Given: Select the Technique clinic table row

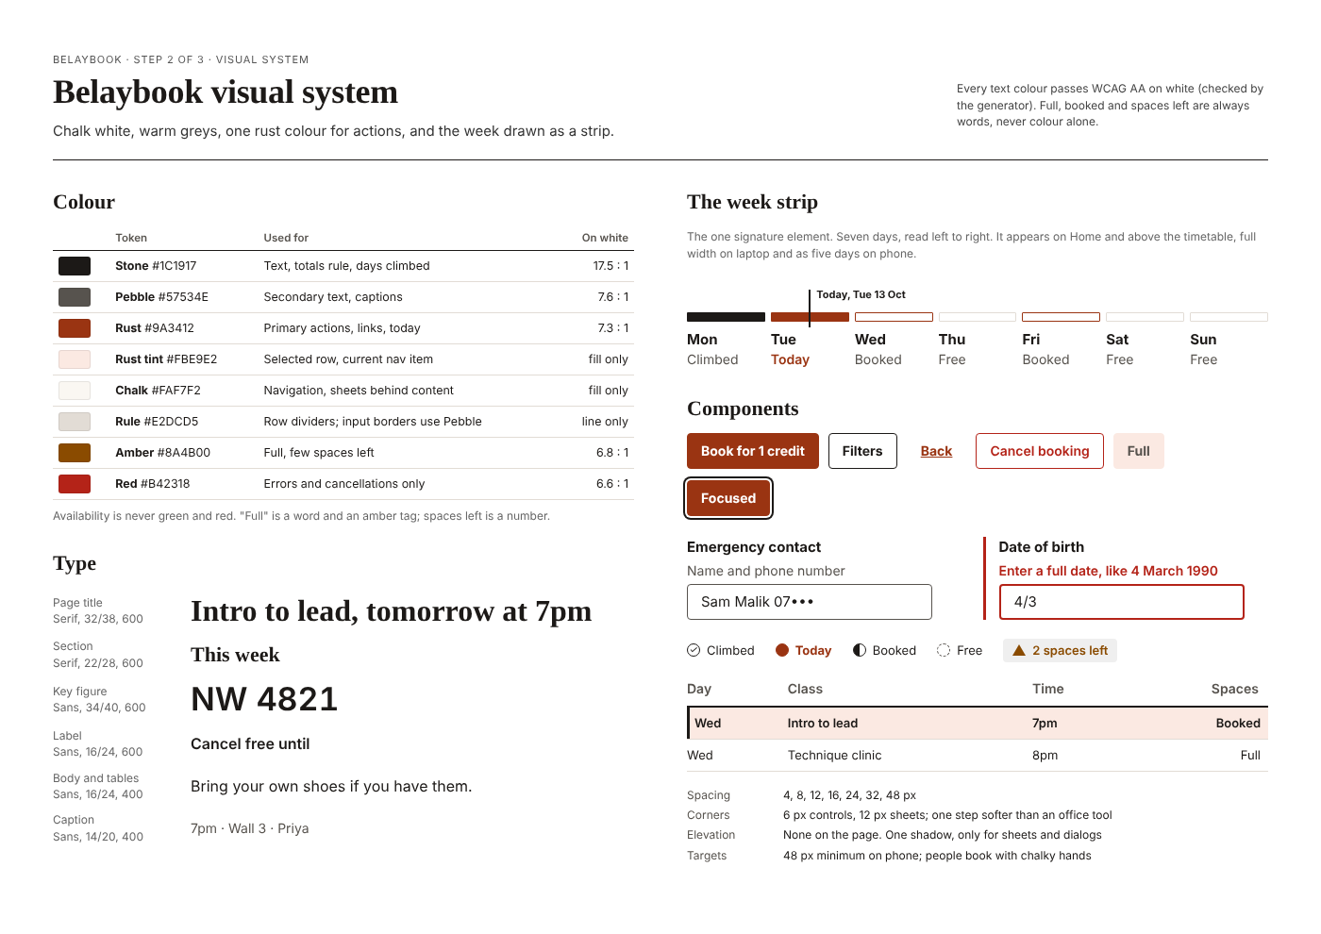Looking at the screenshot, I should tap(978, 756).
